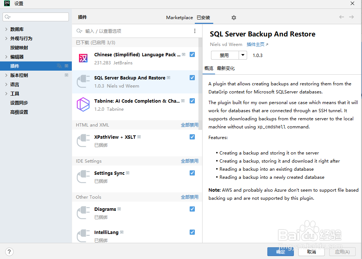
Task: Select 按键映射 in the settings tree
Action: pyautogui.click(x=19, y=47)
